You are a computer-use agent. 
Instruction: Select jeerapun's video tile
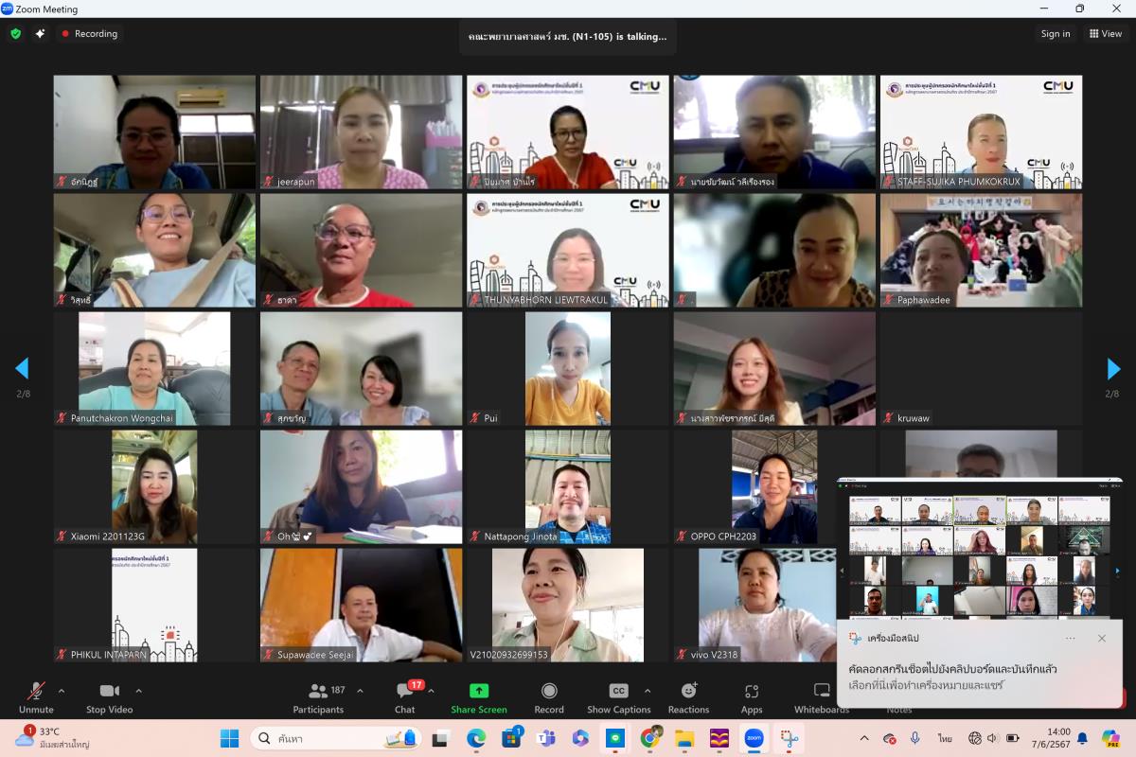click(362, 132)
